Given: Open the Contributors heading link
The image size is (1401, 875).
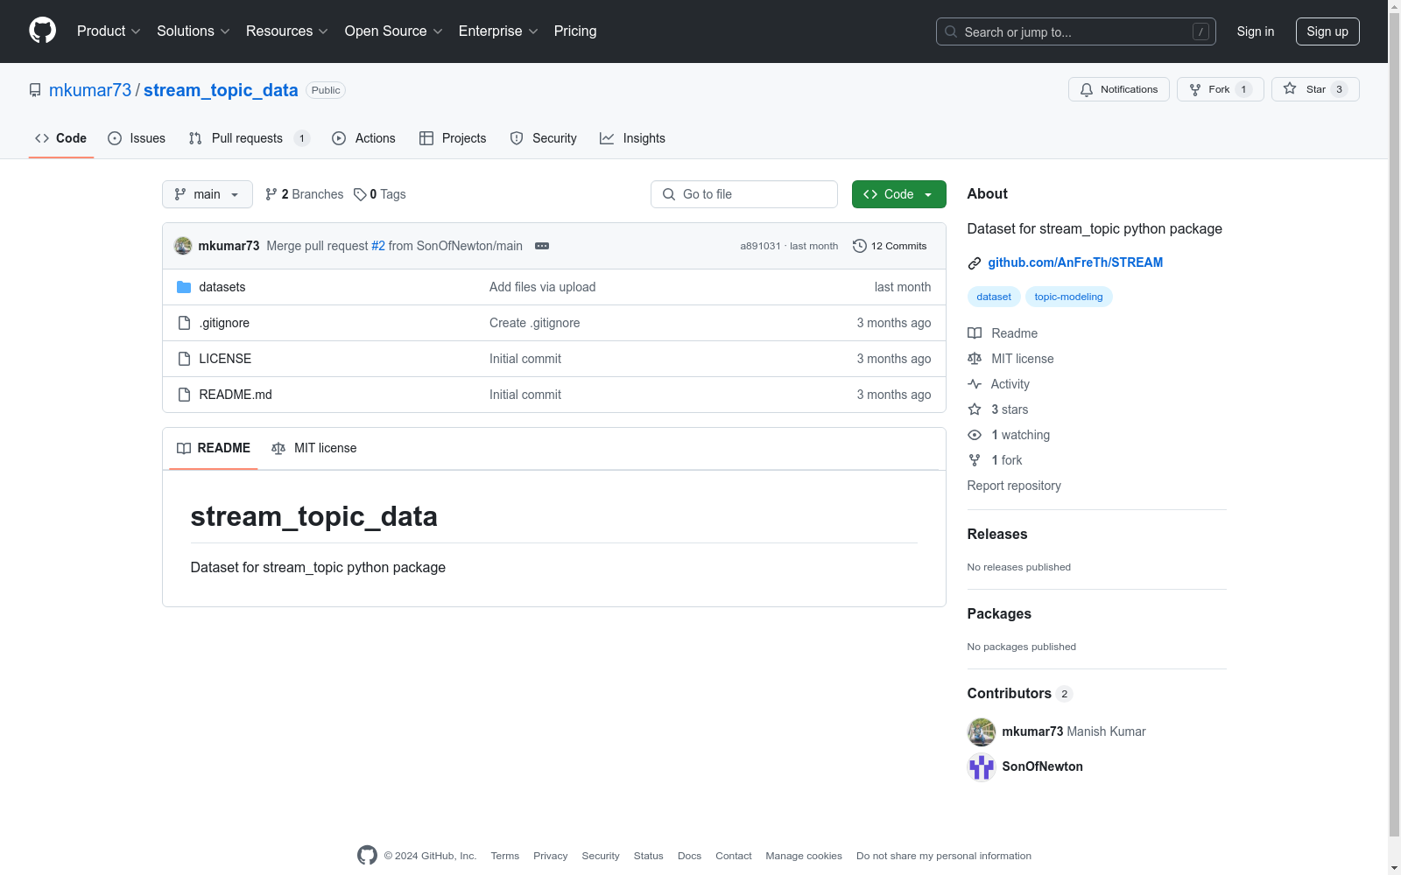Looking at the screenshot, I should (x=1020, y=693).
